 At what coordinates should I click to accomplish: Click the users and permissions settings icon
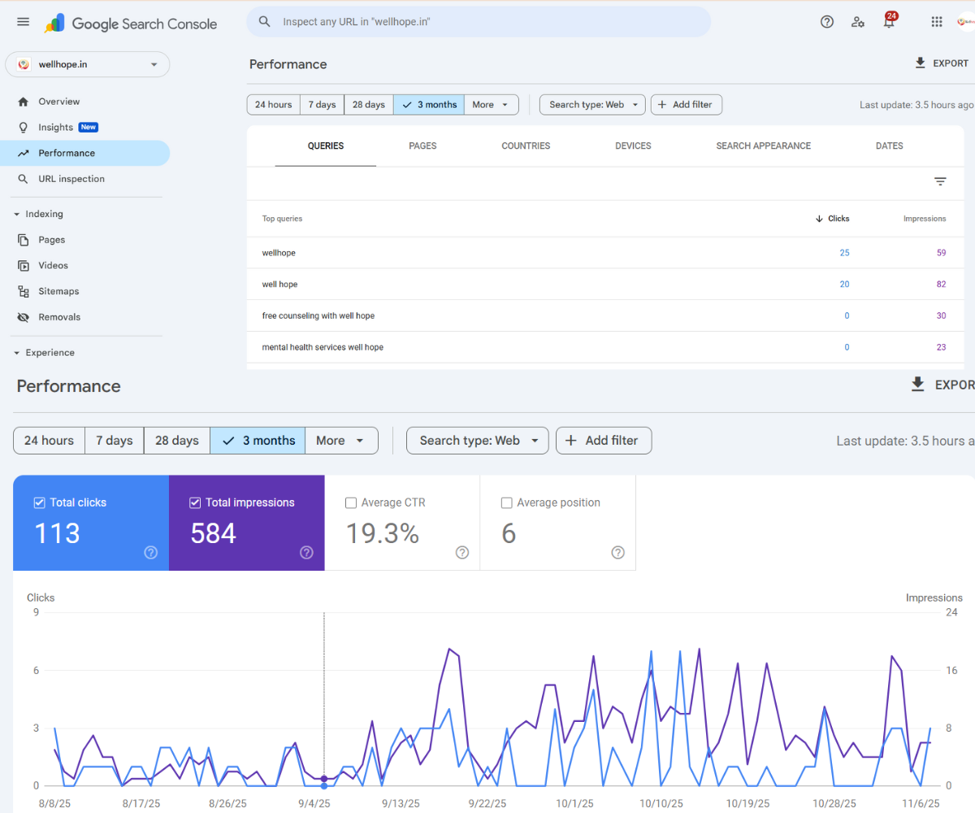pos(858,22)
